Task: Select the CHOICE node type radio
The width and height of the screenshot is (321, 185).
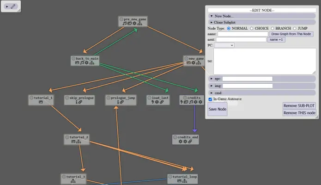Action: 252,29
